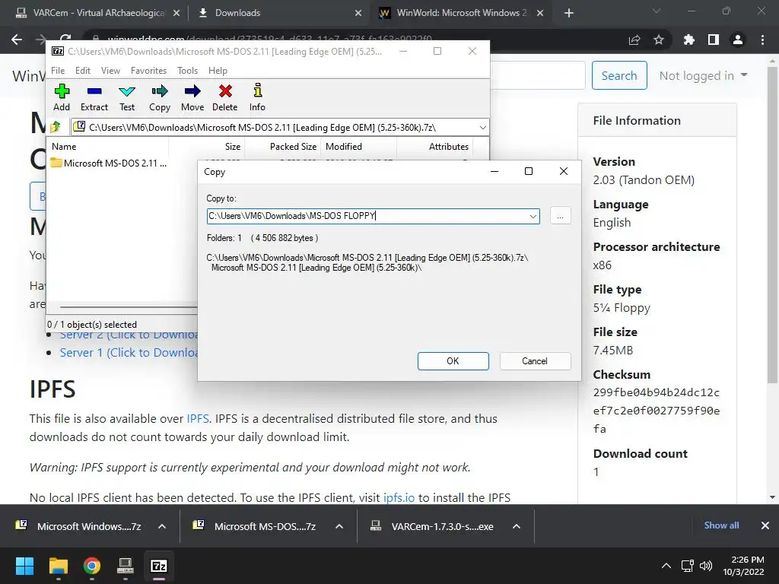Expand Microsoft MS-DOS 7z download options

339,526
